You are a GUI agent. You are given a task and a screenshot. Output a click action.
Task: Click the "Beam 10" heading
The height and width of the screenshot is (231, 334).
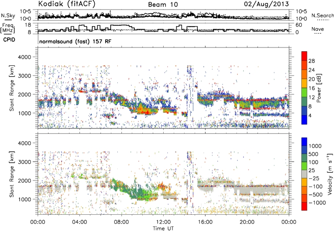163,5
